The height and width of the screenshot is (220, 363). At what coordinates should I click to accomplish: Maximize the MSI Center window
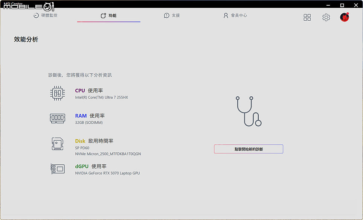click(x=342, y=5)
